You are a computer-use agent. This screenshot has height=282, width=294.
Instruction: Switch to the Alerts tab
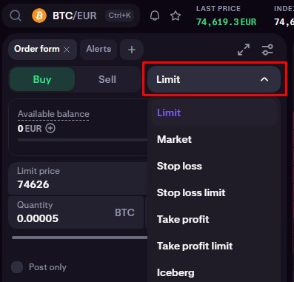click(98, 49)
